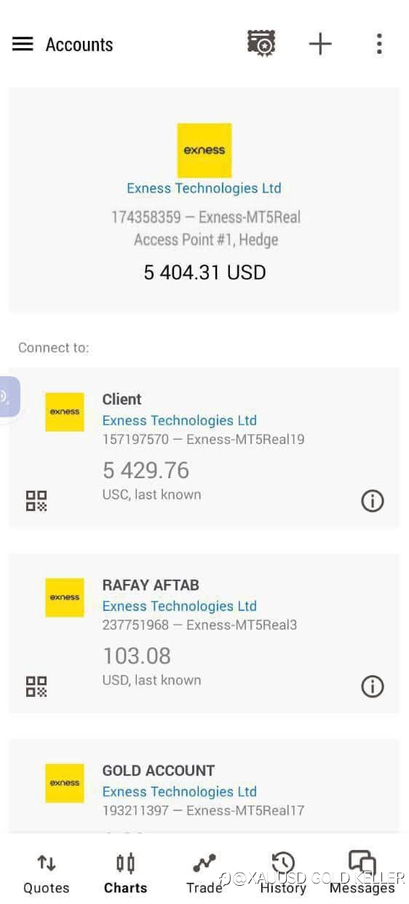Add a new account with plus icon

[320, 44]
